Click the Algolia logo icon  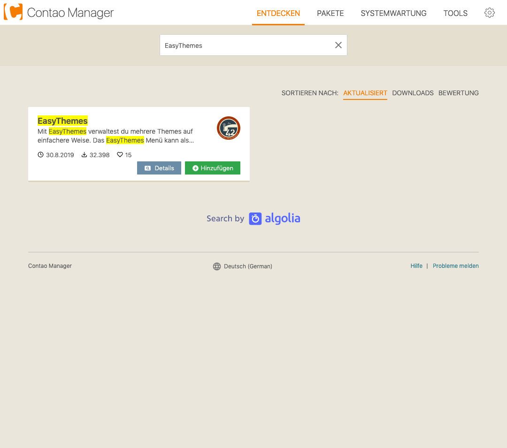pos(255,219)
